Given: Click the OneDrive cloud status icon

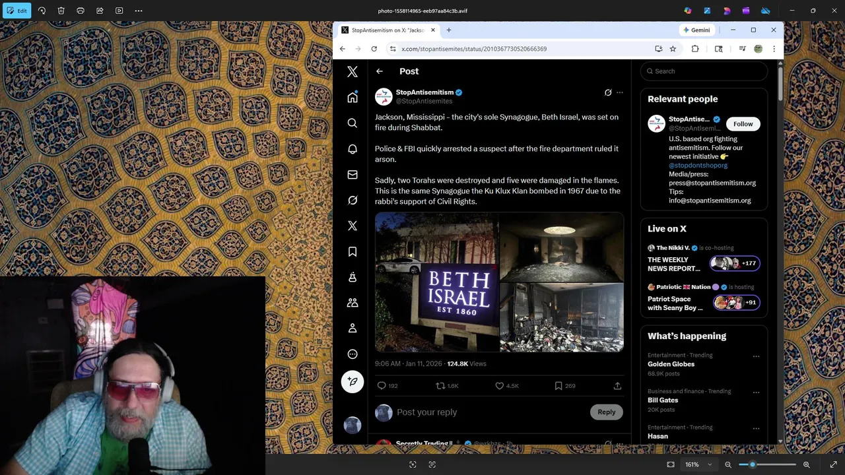Looking at the screenshot, I should point(766,11).
